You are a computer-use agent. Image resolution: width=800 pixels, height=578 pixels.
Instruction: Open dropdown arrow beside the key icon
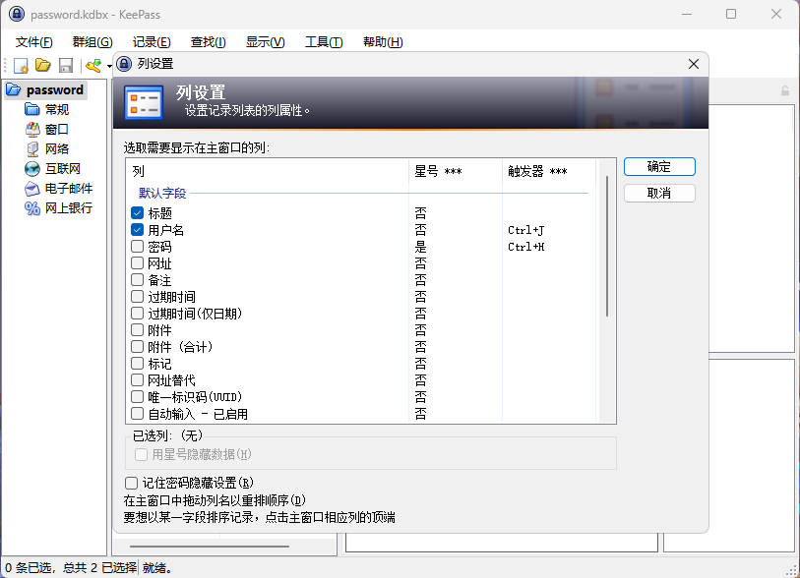[108, 67]
